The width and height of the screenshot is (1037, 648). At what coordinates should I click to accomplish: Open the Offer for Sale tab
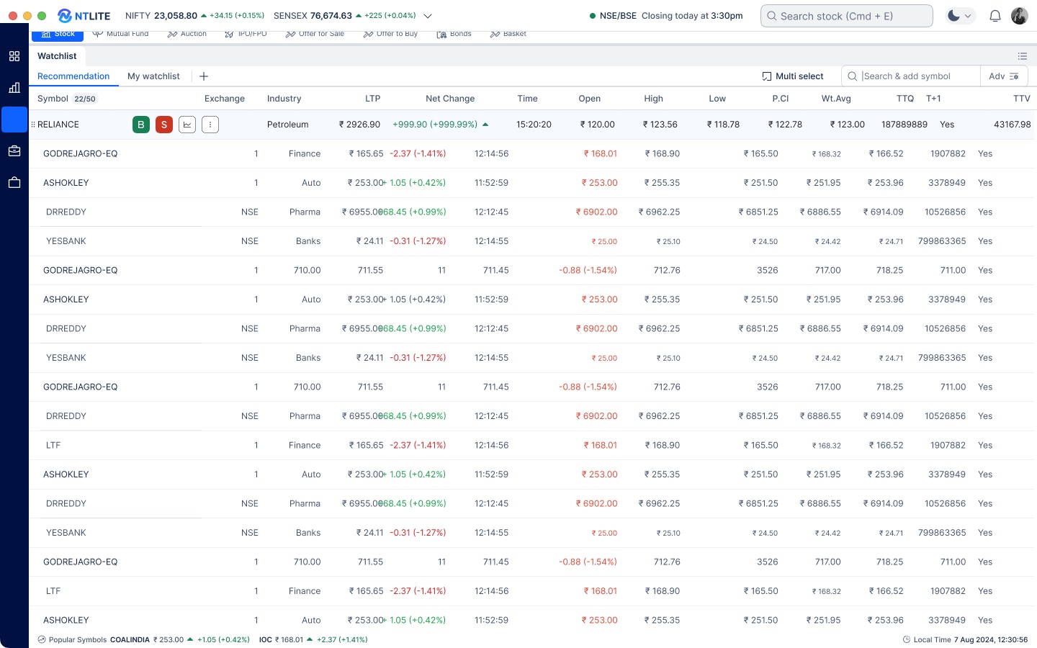coord(315,34)
